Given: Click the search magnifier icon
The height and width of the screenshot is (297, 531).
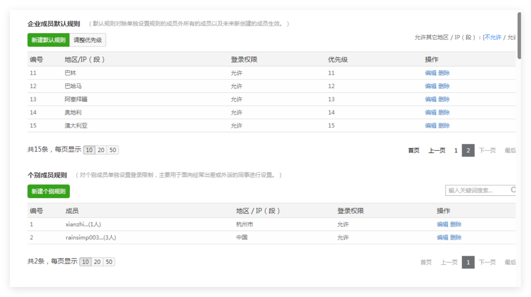Looking at the screenshot, I should (x=513, y=190).
